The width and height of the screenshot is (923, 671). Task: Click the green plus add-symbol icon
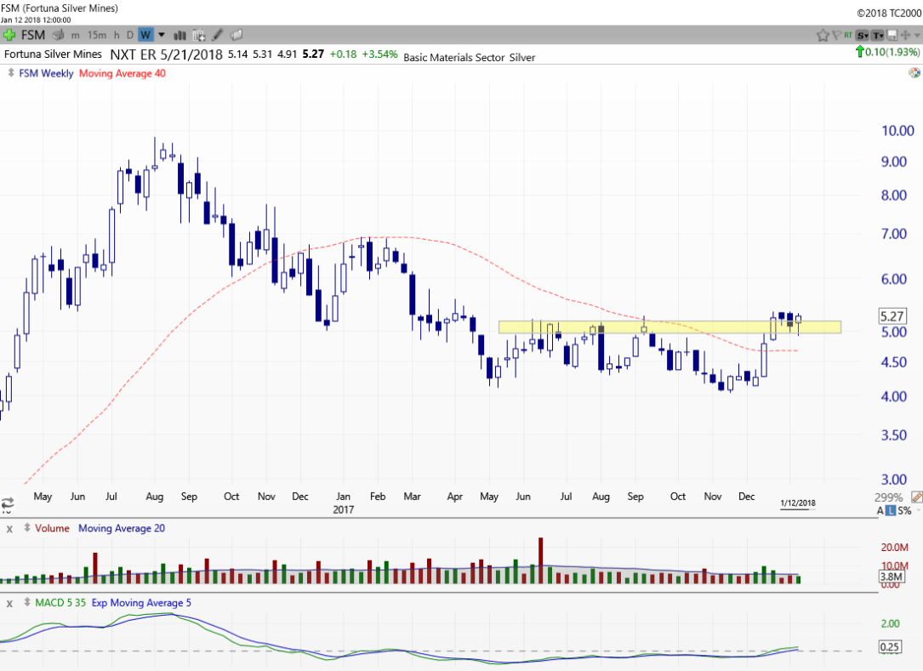click(x=9, y=35)
